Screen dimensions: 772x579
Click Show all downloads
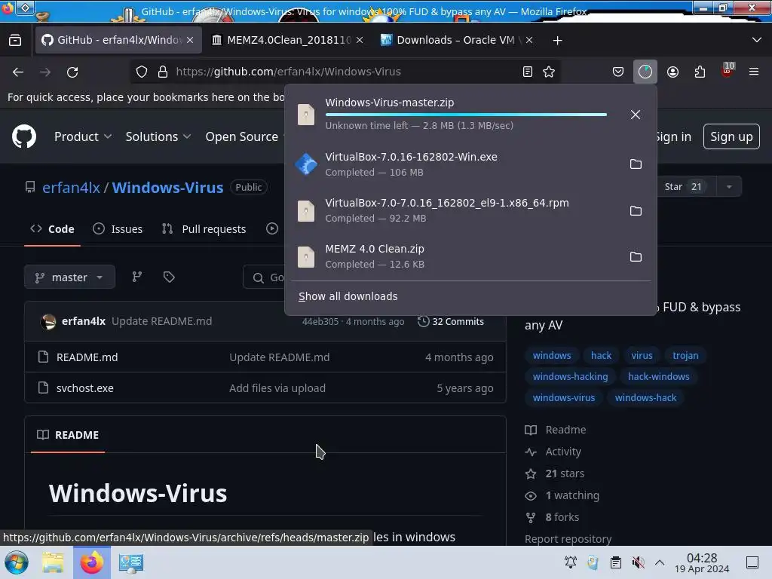pyautogui.click(x=348, y=296)
